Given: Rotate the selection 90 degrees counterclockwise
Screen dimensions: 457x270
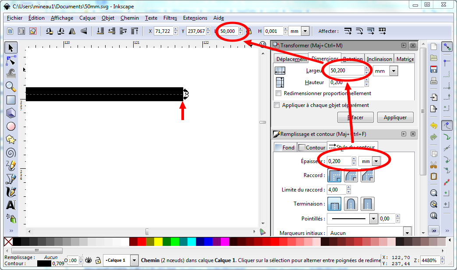Looking at the screenshot, I should (50, 31).
